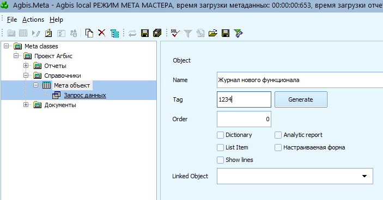Click the query icon beside Запрос данных

(x=57, y=95)
